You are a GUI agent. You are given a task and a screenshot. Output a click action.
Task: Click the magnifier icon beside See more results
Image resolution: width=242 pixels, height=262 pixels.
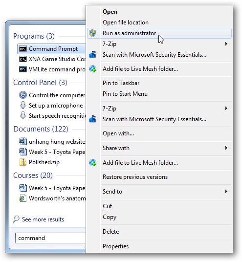[x=16, y=219]
